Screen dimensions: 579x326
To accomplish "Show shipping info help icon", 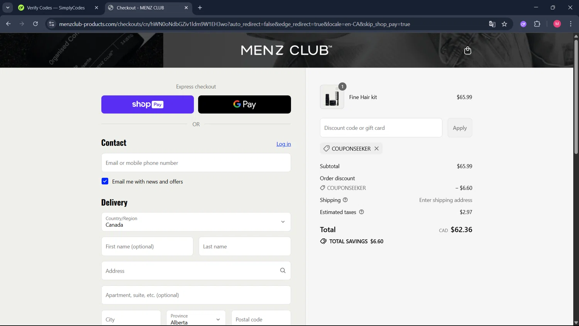I will [345, 200].
